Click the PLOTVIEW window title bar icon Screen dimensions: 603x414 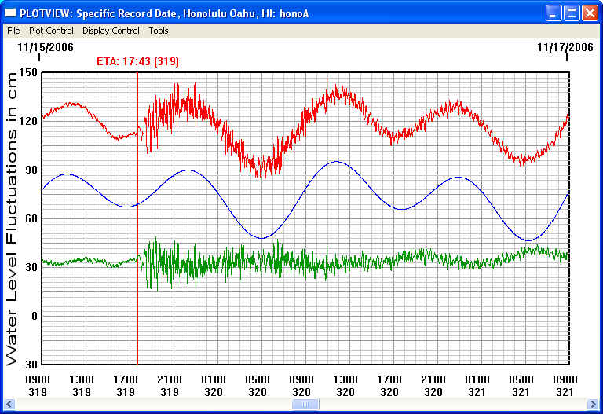pos(10,13)
